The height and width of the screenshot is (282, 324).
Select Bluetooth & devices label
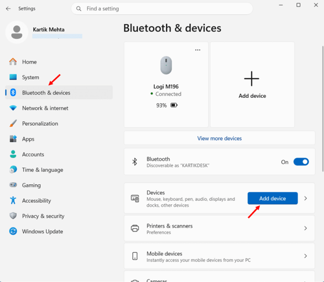tap(46, 93)
